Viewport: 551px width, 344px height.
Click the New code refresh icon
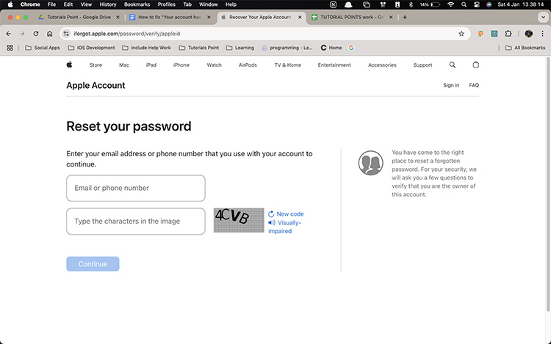tap(271, 214)
